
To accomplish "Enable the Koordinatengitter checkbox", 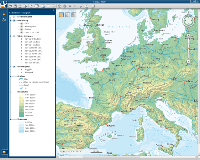I will click(x=14, y=17).
